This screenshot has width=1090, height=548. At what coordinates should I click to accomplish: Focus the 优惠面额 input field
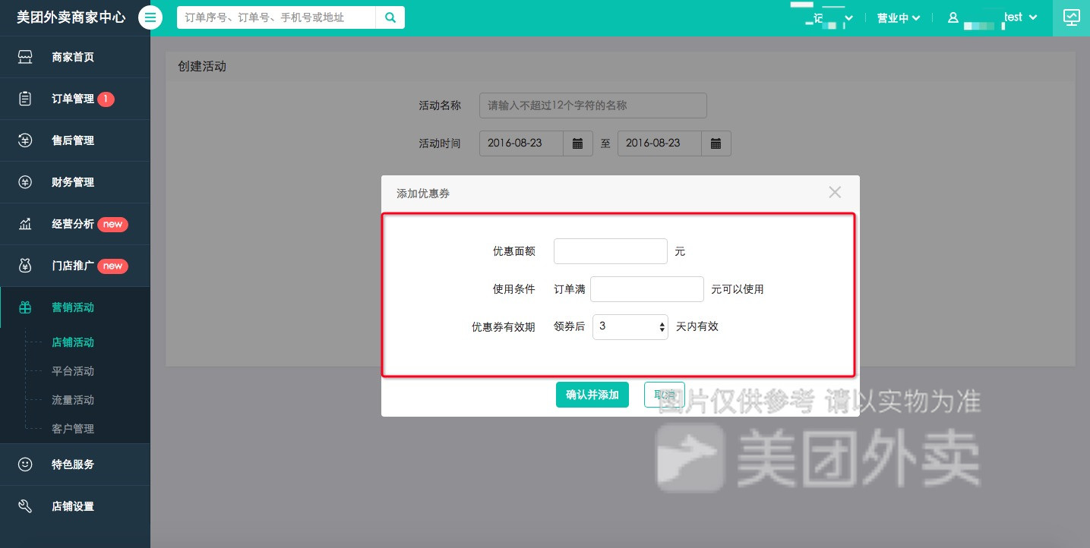click(611, 251)
